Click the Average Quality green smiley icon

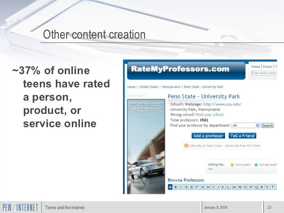[x=256, y=165]
